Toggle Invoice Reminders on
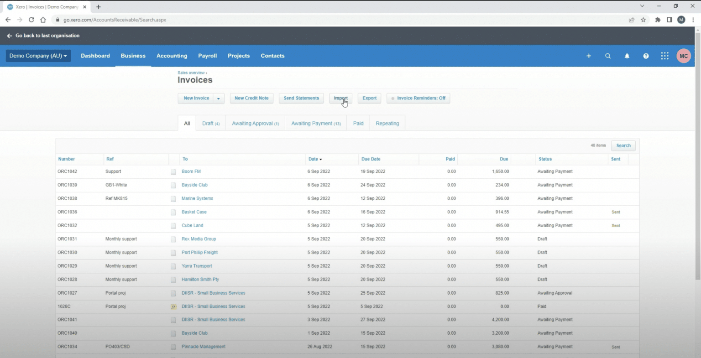The width and height of the screenshot is (701, 358). [418, 98]
